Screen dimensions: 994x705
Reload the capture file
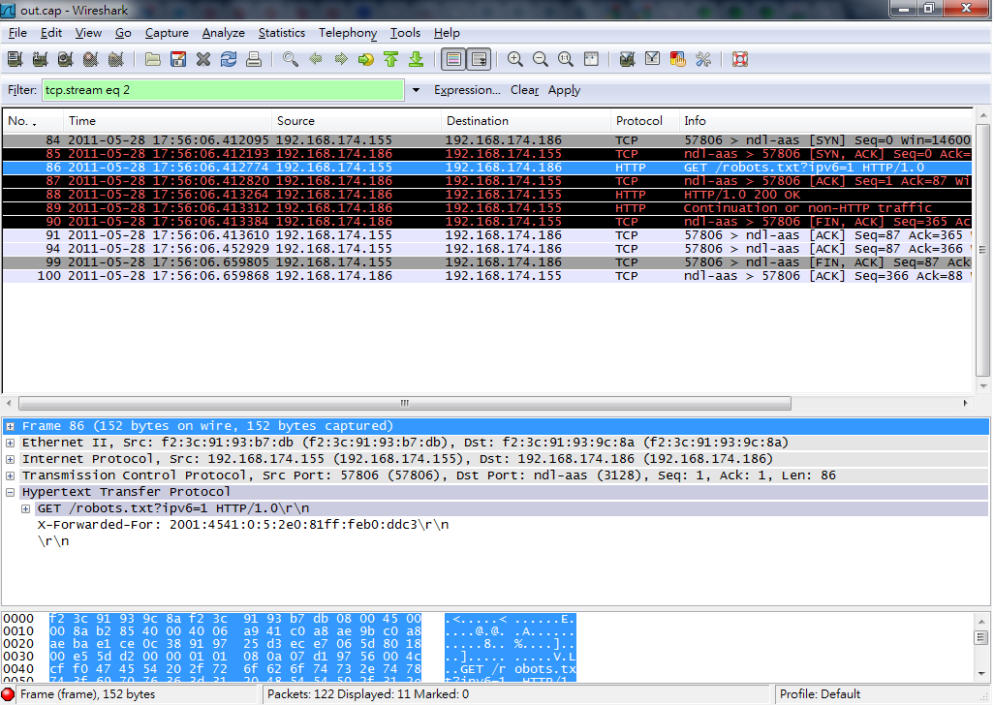[x=229, y=59]
